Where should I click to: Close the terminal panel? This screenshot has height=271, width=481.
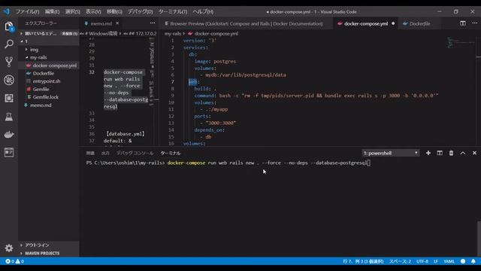click(474, 153)
